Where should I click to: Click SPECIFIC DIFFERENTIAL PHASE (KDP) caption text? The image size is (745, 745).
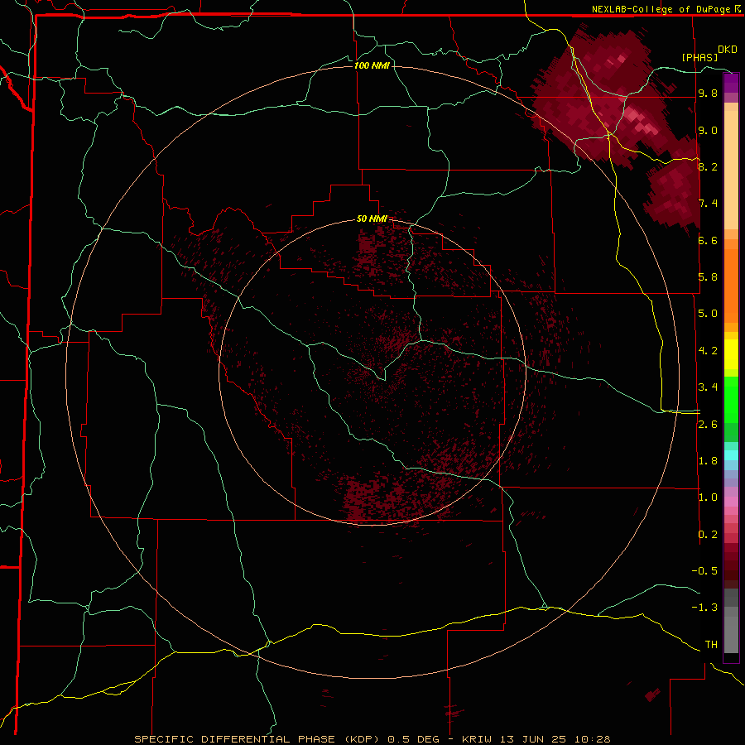click(256, 739)
